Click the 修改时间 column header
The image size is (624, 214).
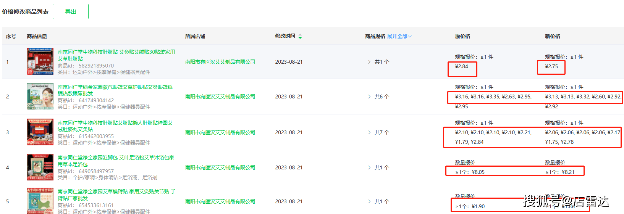(x=285, y=36)
